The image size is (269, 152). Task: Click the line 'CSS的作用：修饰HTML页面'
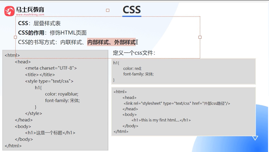tap(52, 33)
